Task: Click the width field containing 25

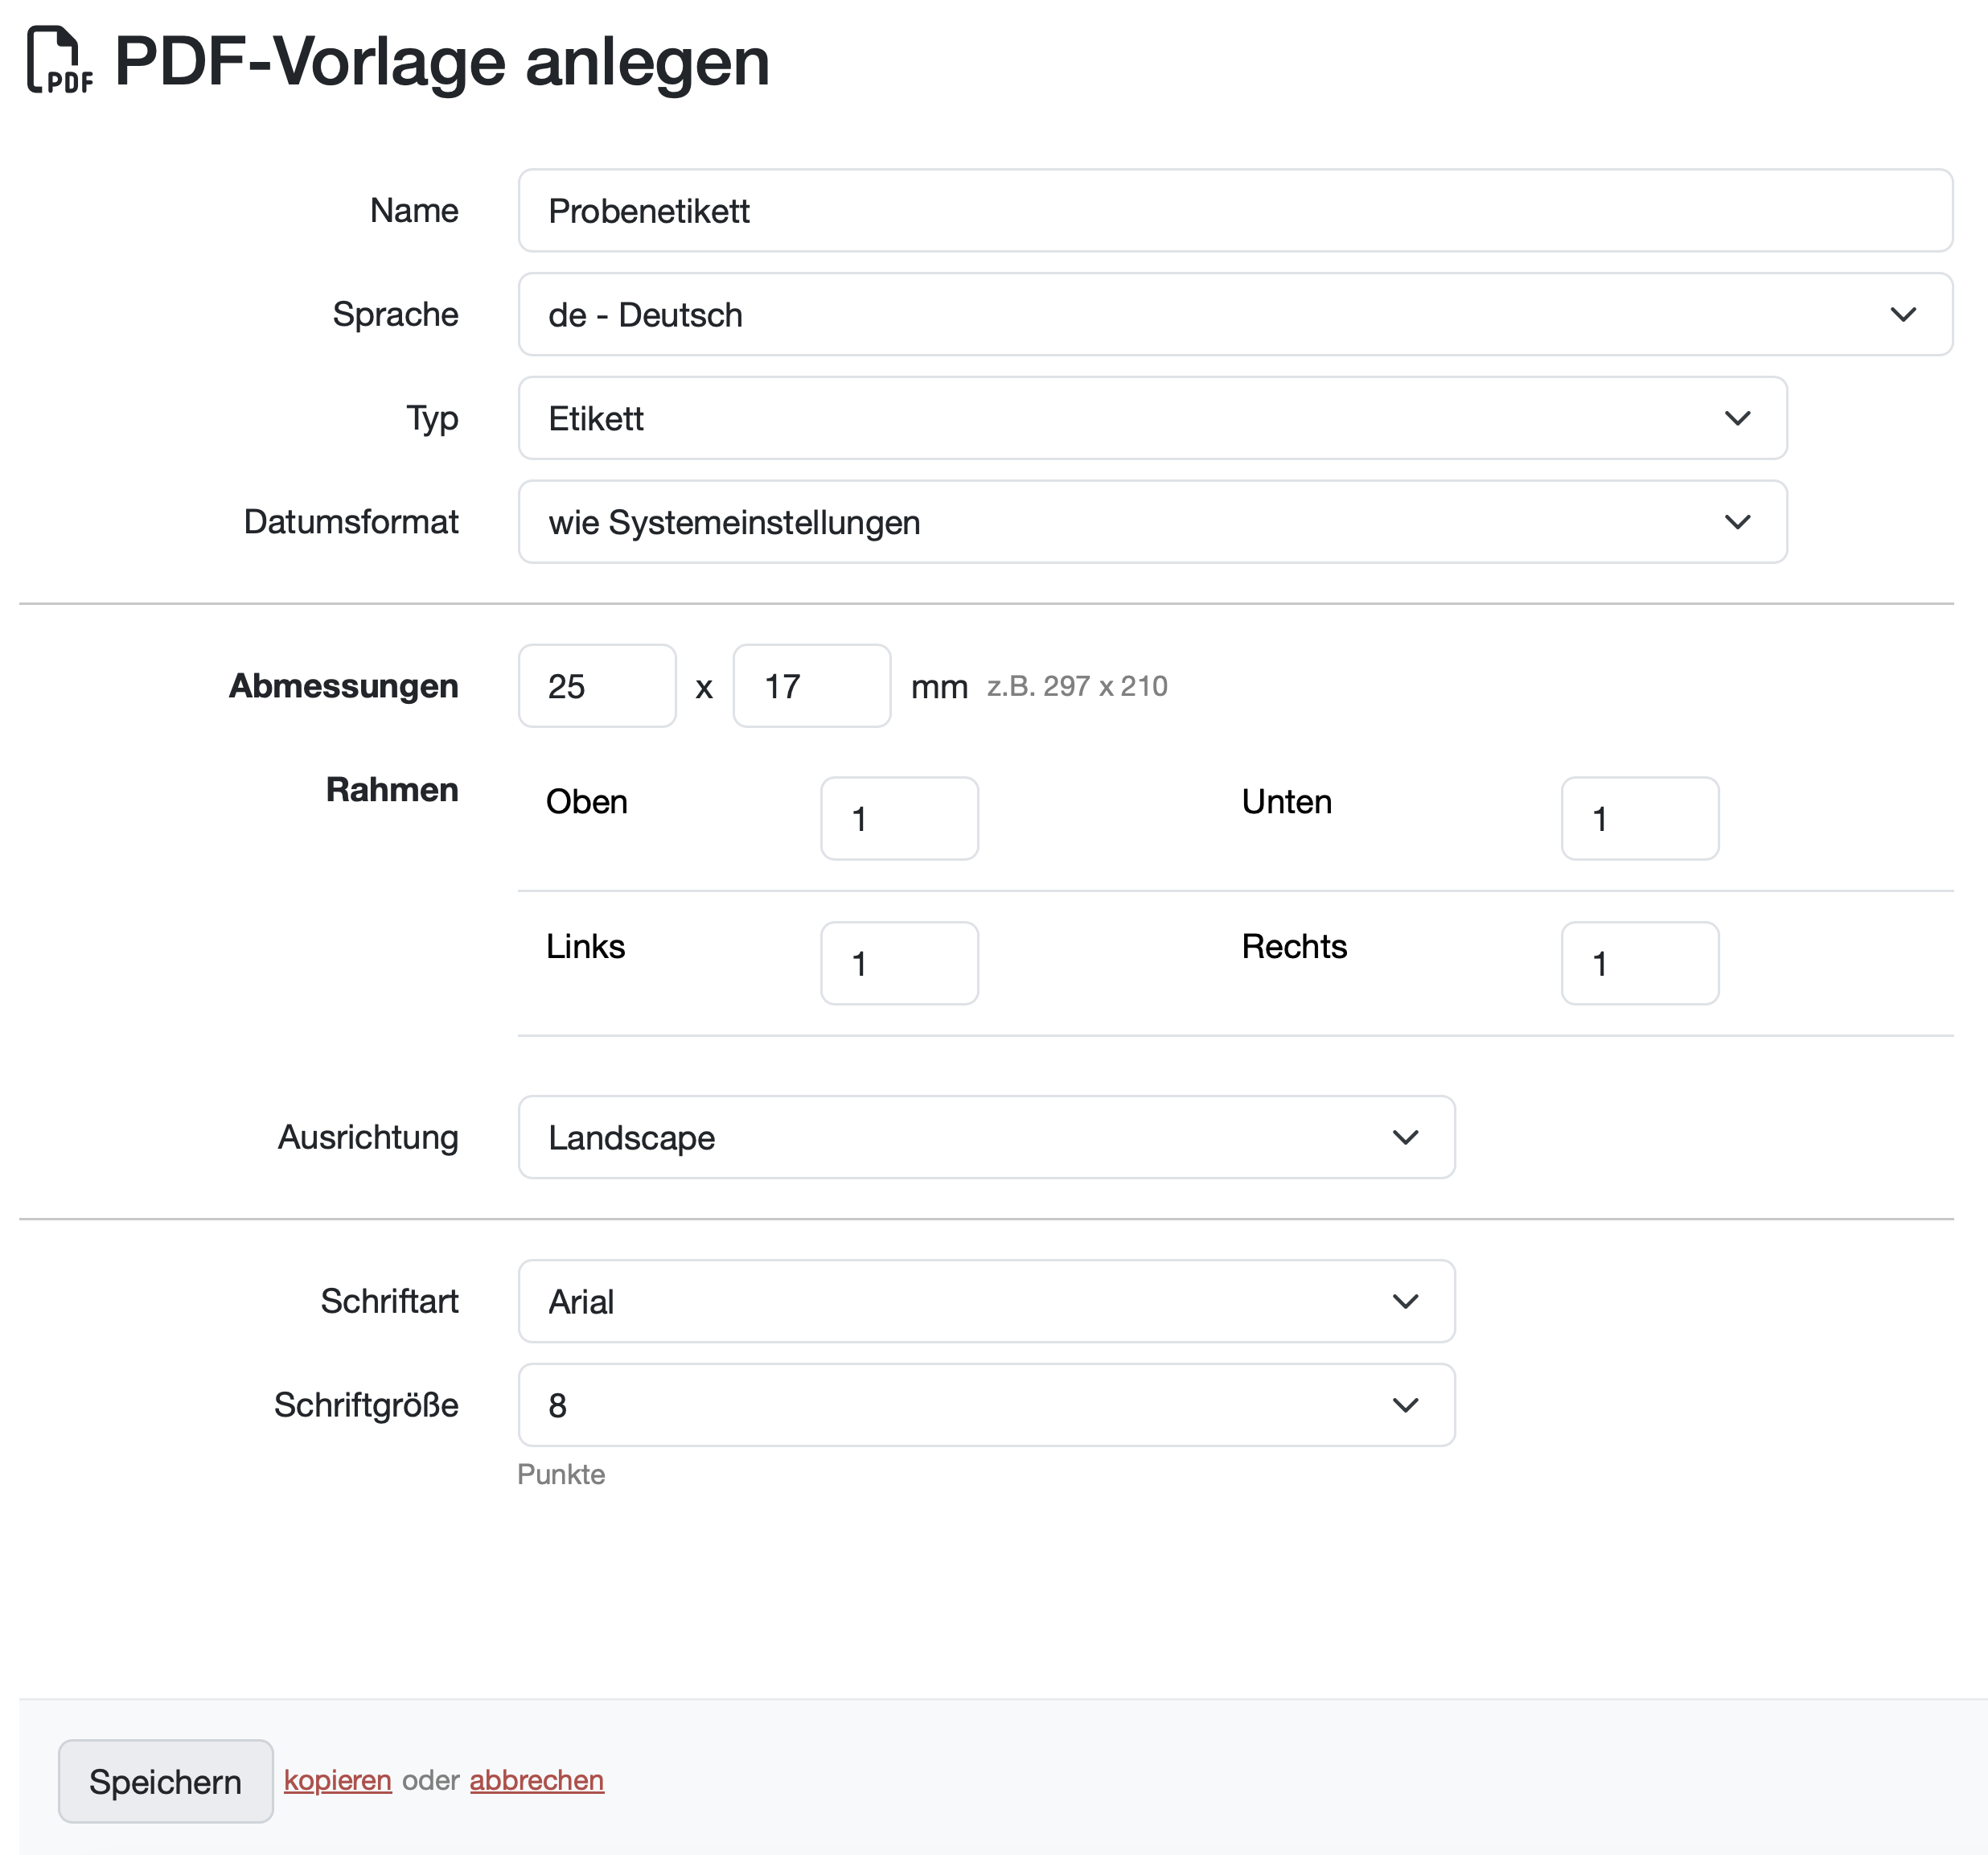Action: point(597,686)
